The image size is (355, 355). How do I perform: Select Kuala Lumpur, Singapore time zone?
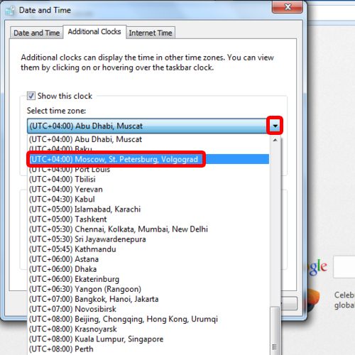148,339
